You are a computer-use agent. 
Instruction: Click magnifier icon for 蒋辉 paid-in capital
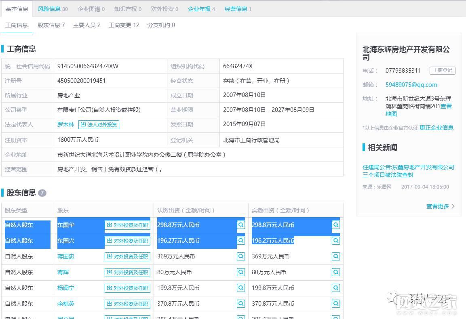335,272
